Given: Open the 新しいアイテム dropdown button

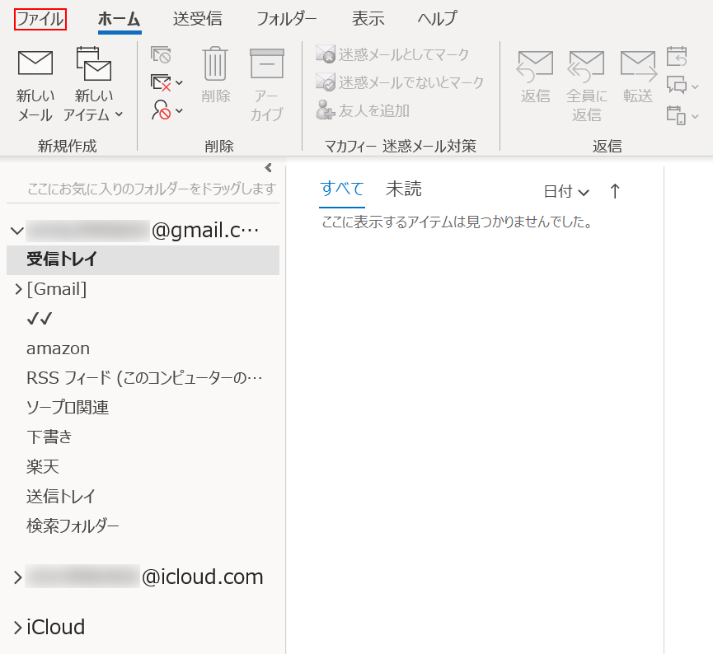Looking at the screenshot, I should tap(93, 82).
